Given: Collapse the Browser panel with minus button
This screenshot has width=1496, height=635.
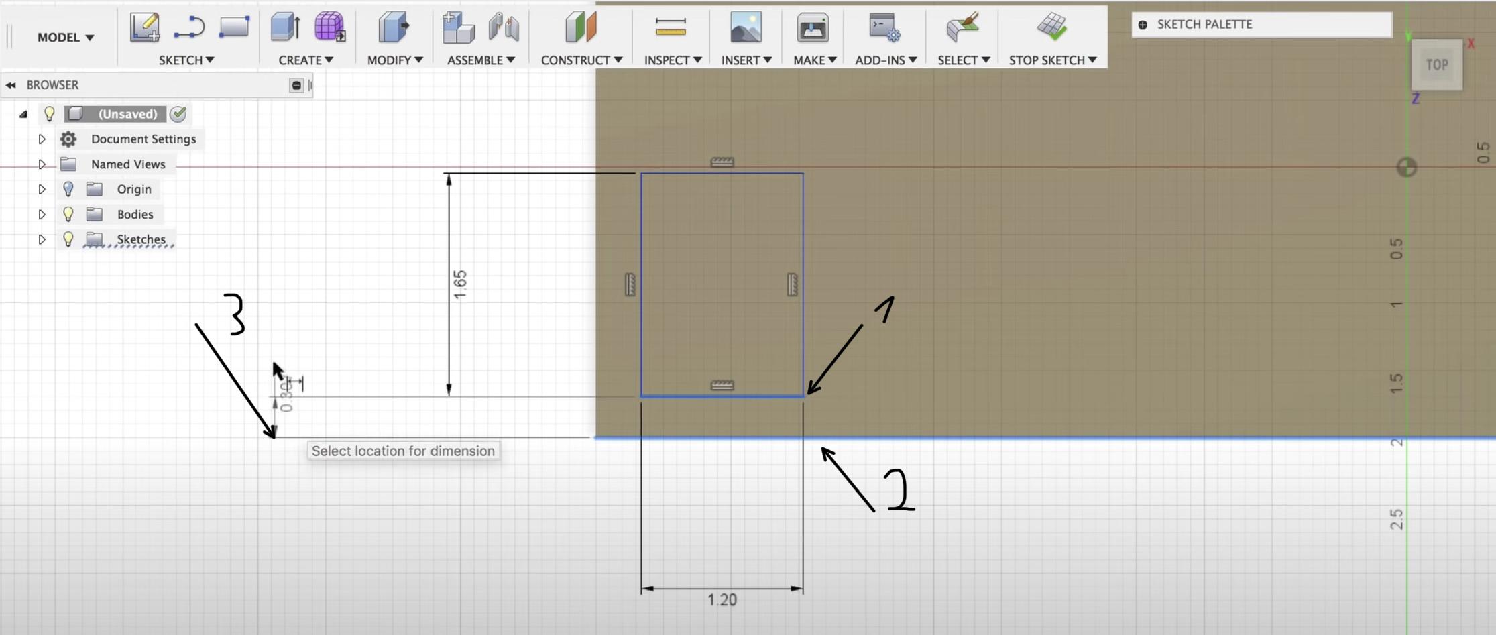Looking at the screenshot, I should pyautogui.click(x=296, y=85).
